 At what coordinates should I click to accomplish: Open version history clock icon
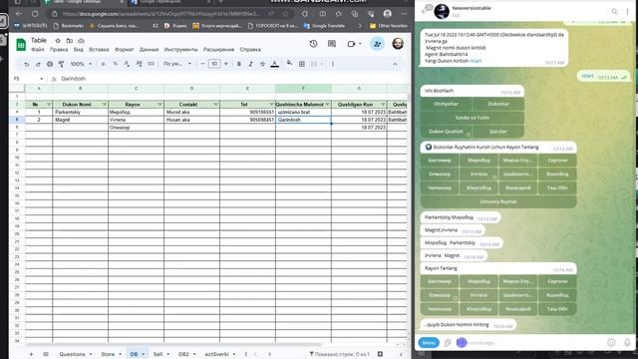(x=313, y=44)
